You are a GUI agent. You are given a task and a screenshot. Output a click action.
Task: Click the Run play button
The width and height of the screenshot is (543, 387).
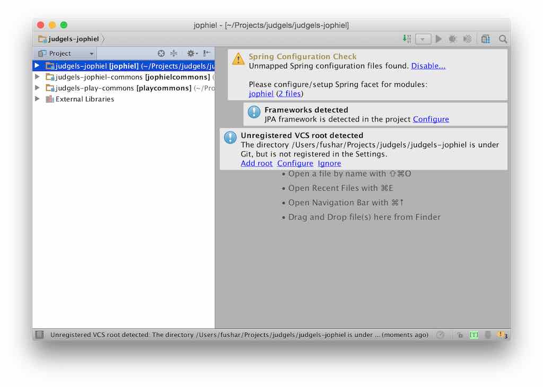point(439,39)
